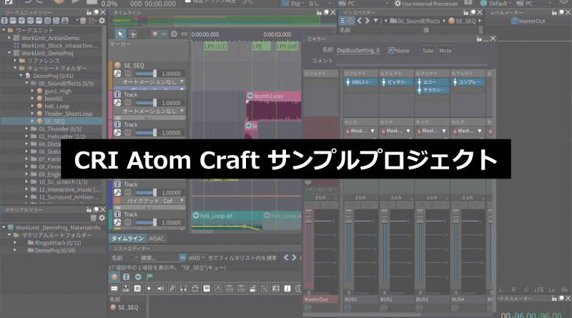Viewport: 572px width, 318px height.
Task: Toggle the S button on BUS2 mixer strip
Action: point(405,205)
